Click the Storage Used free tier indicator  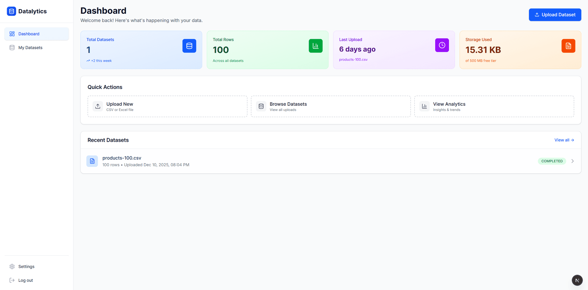coord(481,61)
